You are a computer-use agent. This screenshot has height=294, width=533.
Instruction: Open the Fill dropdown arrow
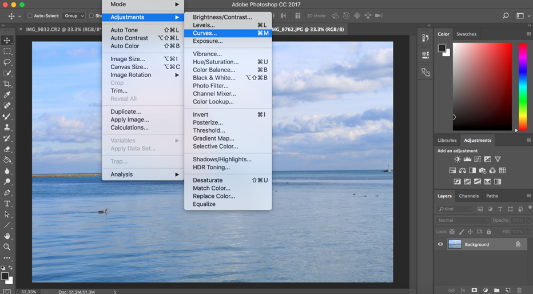[528, 232]
